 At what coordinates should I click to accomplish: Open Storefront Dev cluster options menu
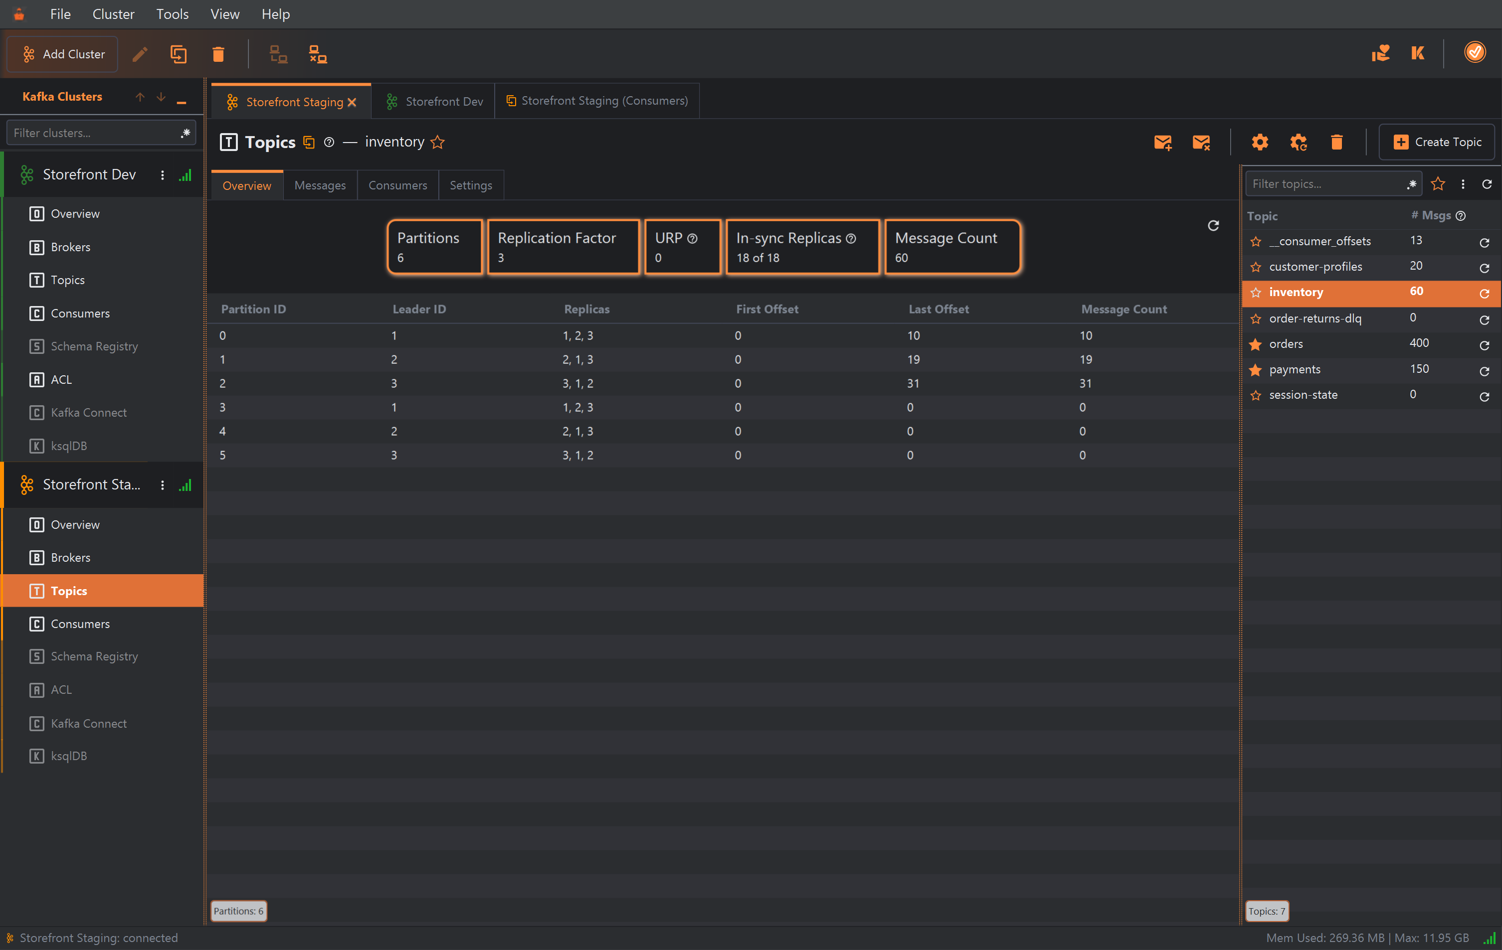pos(162,175)
